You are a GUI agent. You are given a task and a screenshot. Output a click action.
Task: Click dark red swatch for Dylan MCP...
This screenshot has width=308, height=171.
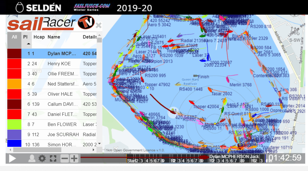(x=14, y=54)
